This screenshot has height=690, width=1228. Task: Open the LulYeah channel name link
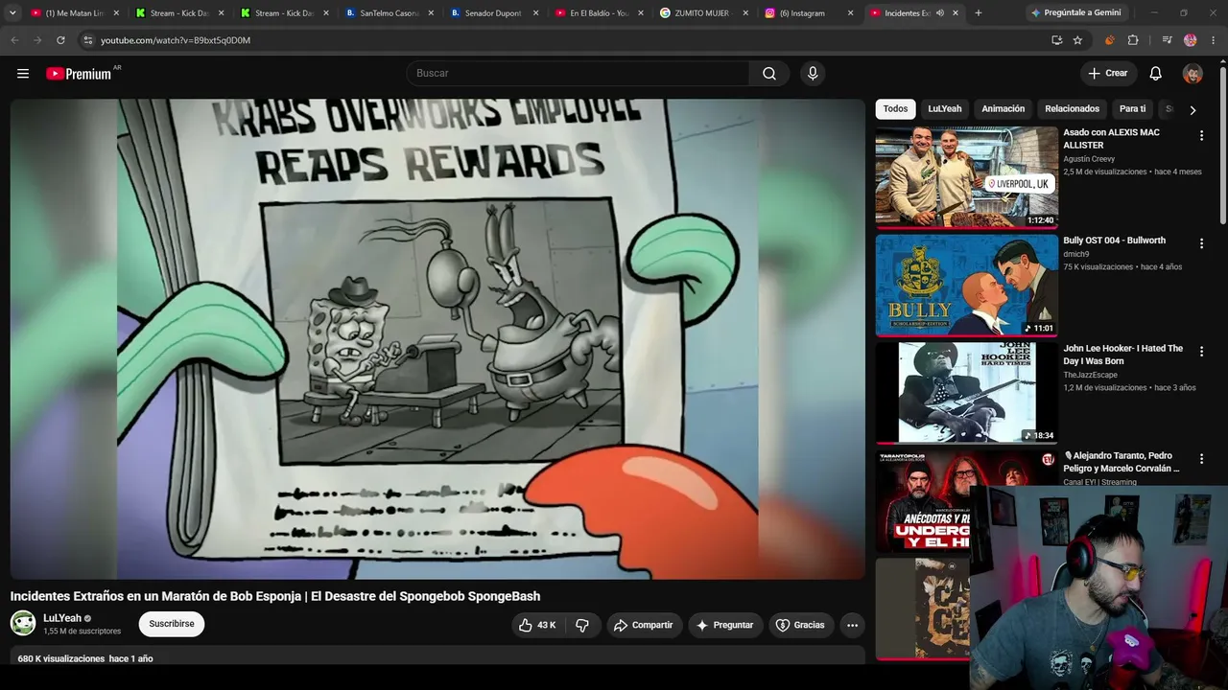(x=62, y=618)
